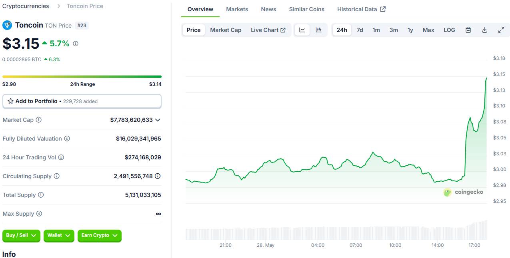This screenshot has width=510, height=258.
Task: Select the Market Cap chart toggle
Action: (x=226, y=30)
